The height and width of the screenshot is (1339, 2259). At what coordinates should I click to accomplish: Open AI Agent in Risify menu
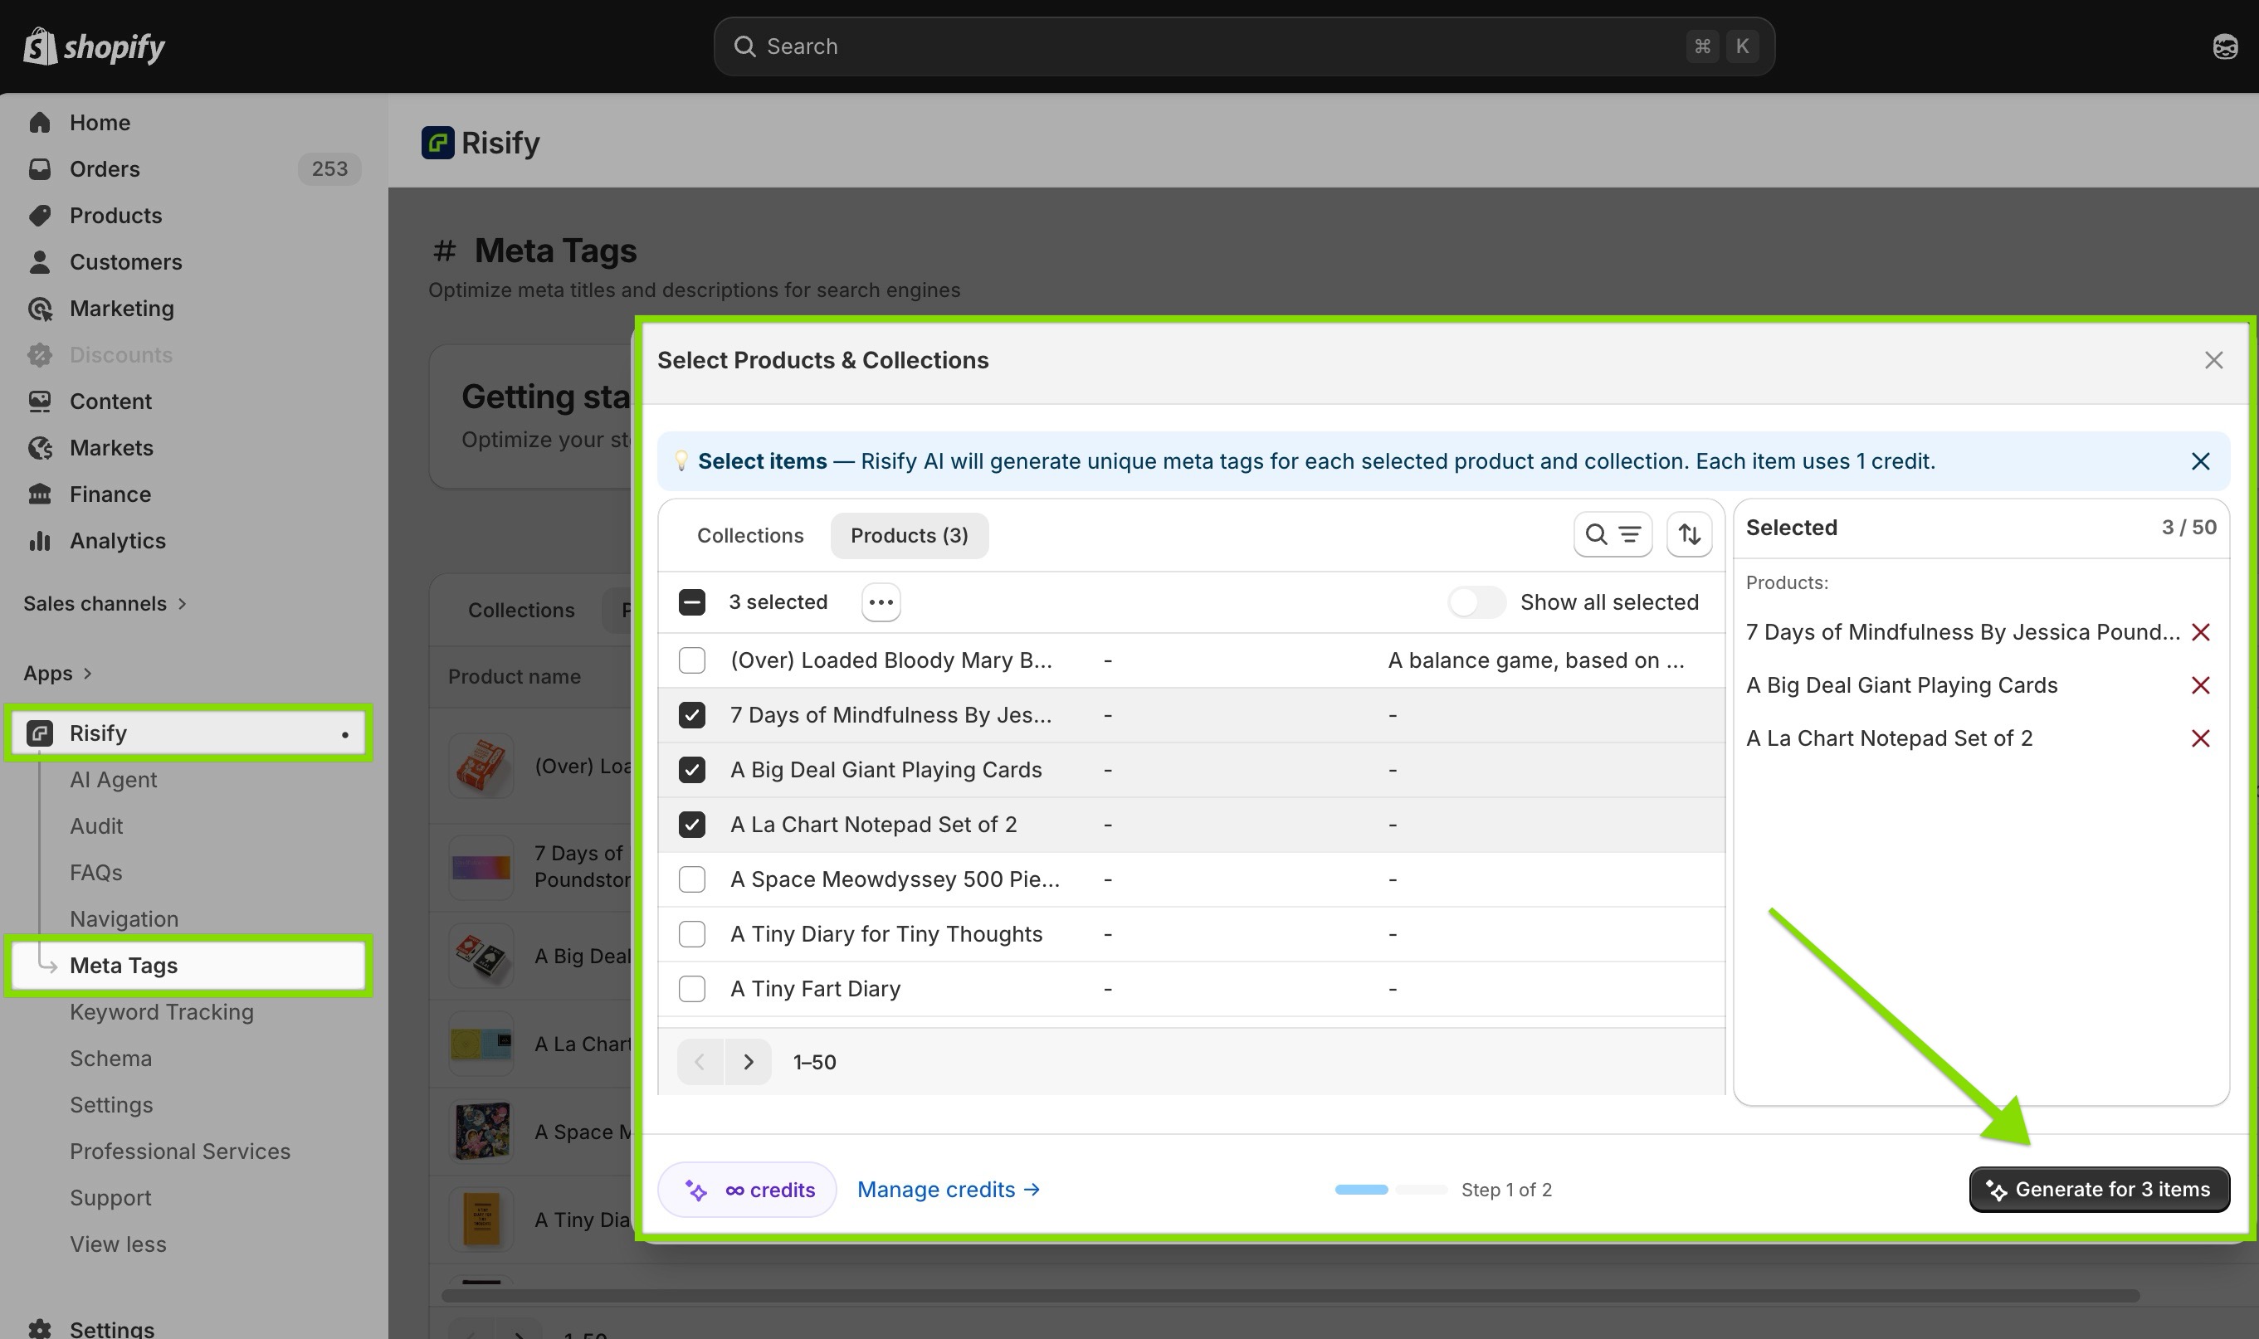tap(114, 780)
